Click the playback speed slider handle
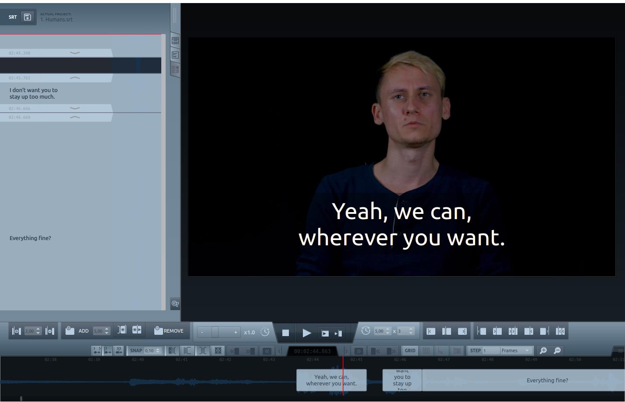This screenshot has height=402, width=625. [x=215, y=332]
